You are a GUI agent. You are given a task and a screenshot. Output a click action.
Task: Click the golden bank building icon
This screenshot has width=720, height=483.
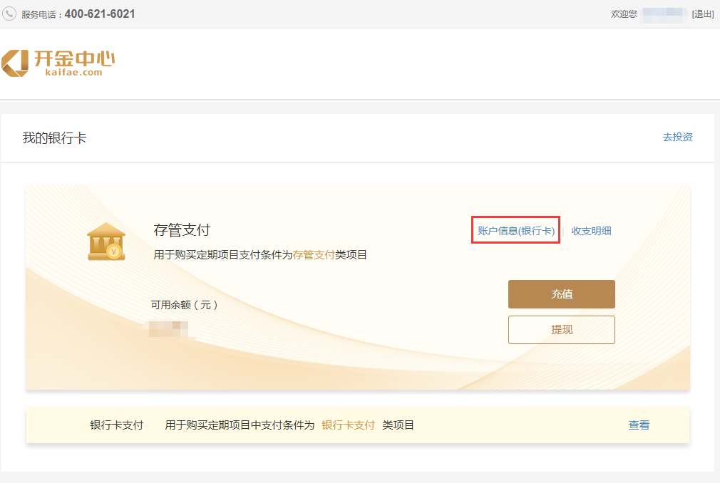[x=106, y=241]
